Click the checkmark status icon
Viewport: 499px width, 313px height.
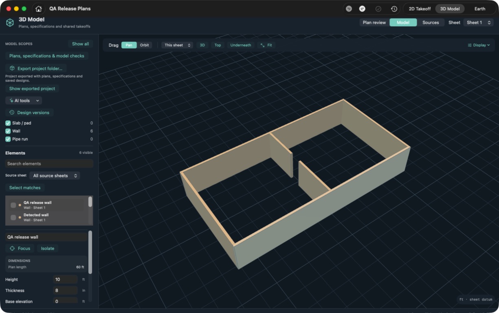click(x=378, y=9)
